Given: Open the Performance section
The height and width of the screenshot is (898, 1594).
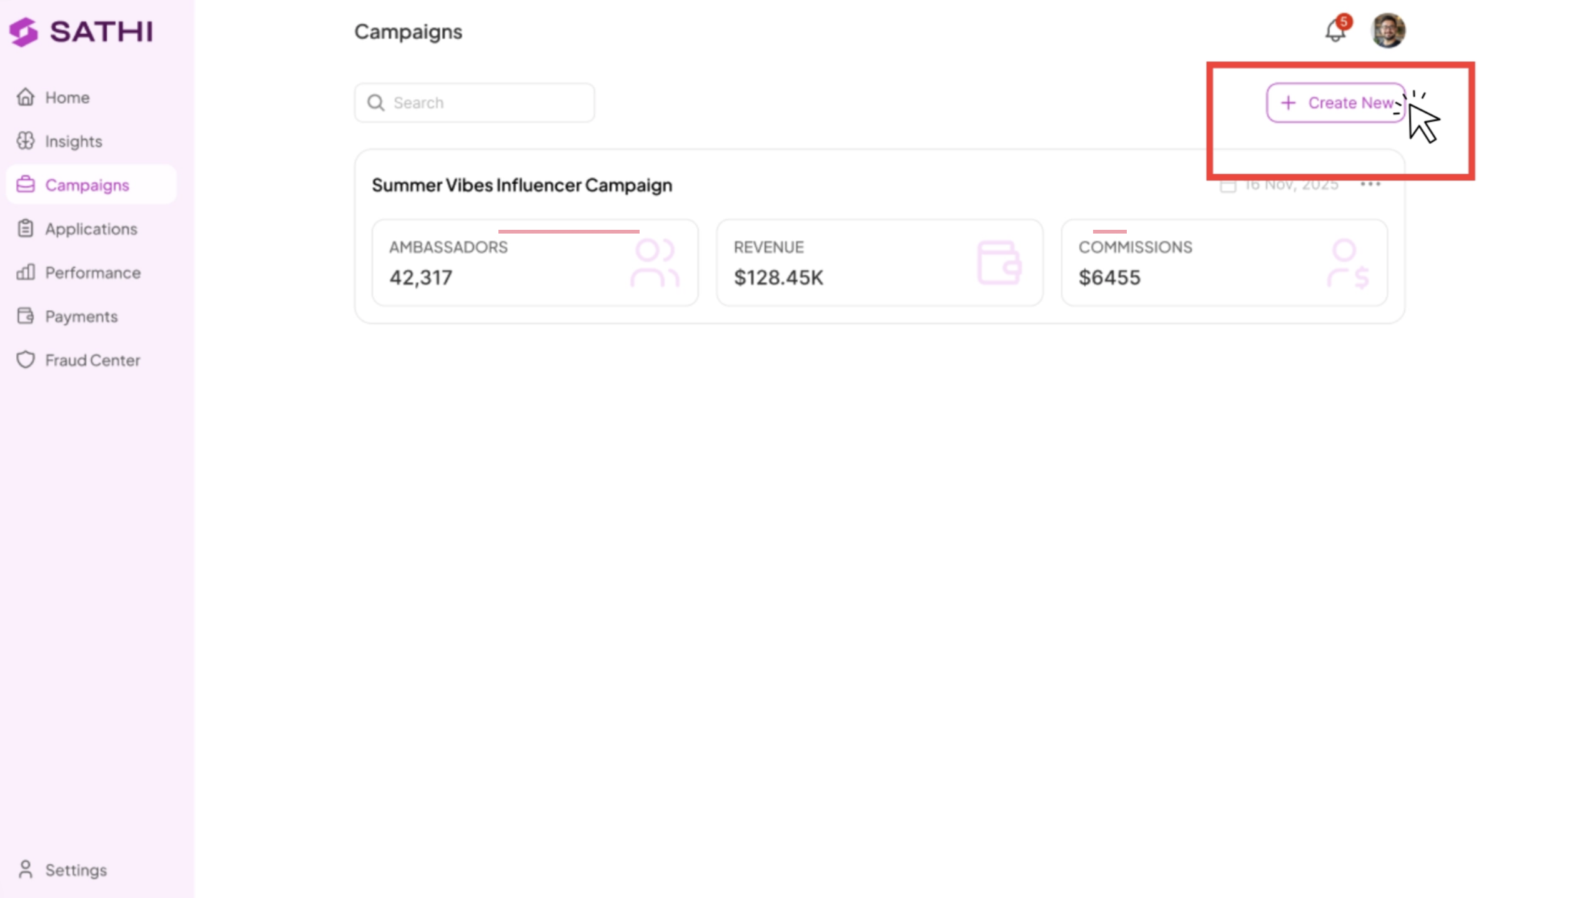Looking at the screenshot, I should point(92,273).
